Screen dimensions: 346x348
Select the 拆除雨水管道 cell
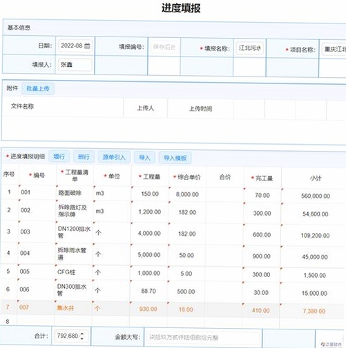74,254
